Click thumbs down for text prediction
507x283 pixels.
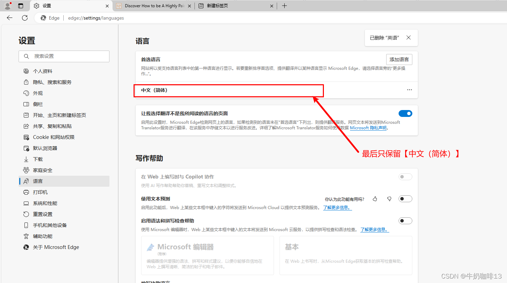pyautogui.click(x=389, y=199)
